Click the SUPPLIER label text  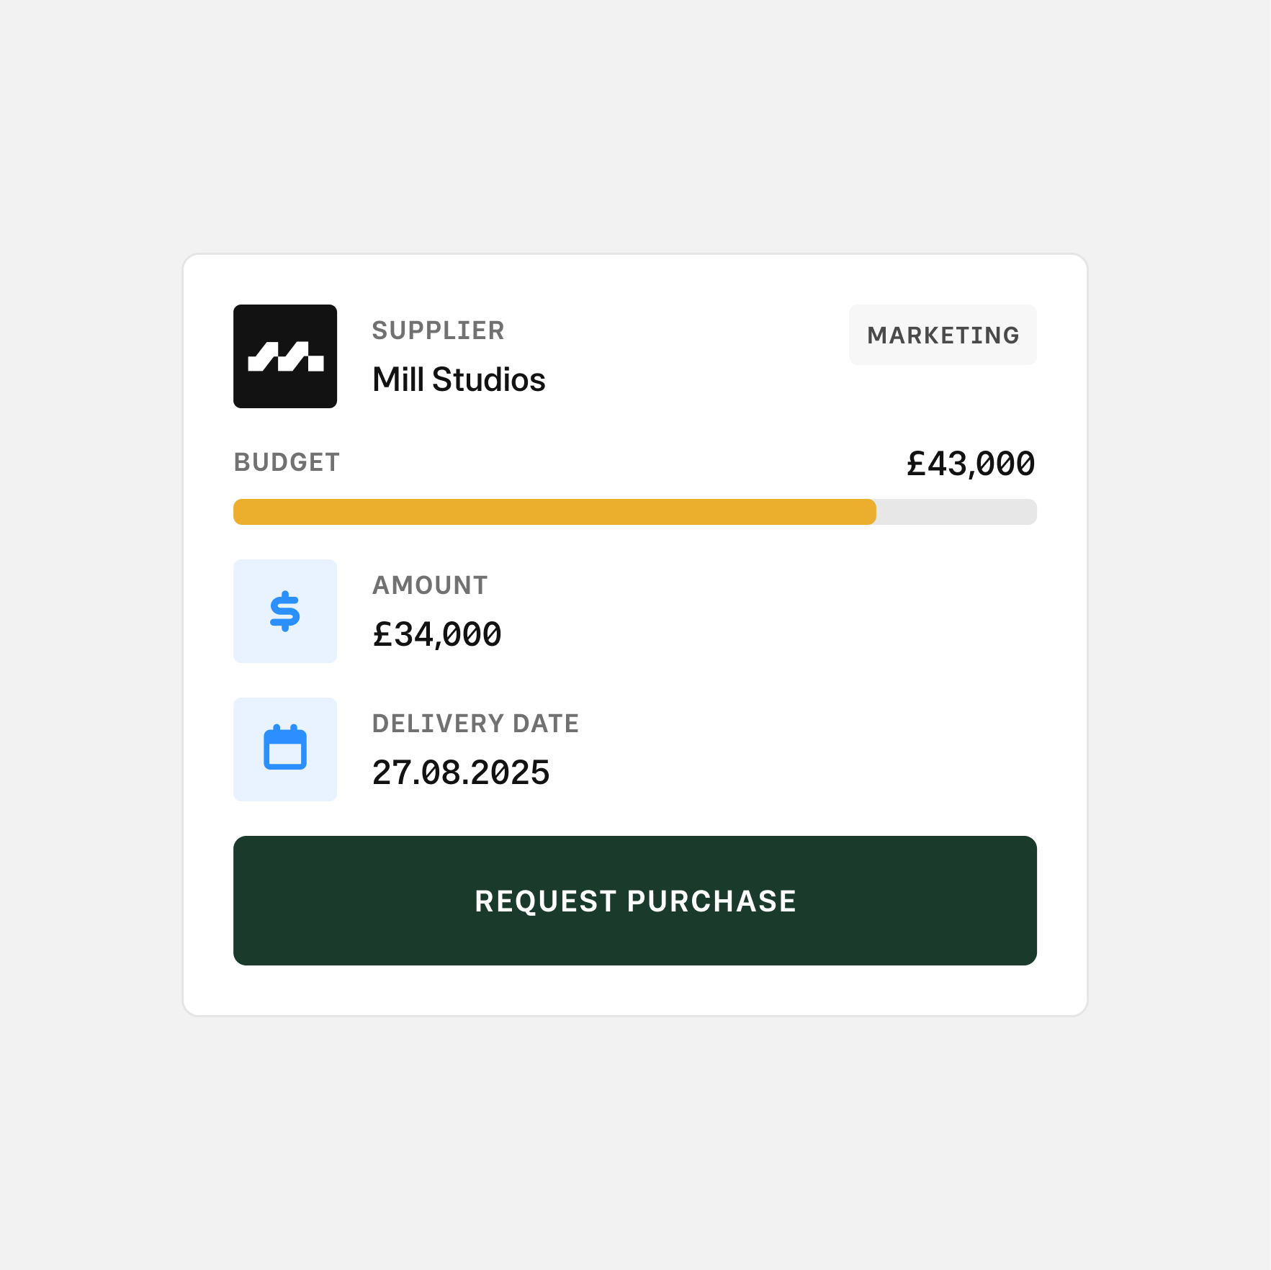[438, 330]
